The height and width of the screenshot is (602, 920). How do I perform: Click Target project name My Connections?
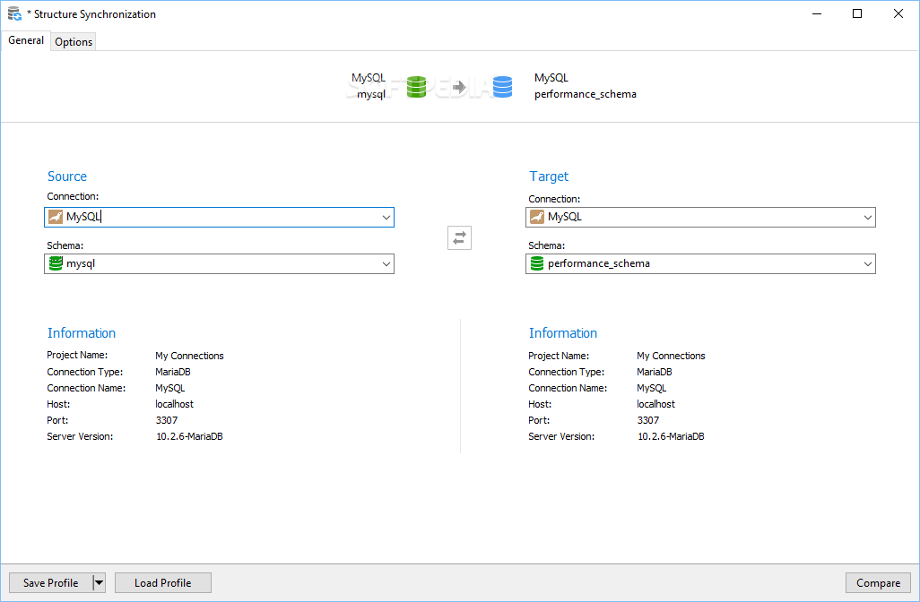[x=672, y=356]
